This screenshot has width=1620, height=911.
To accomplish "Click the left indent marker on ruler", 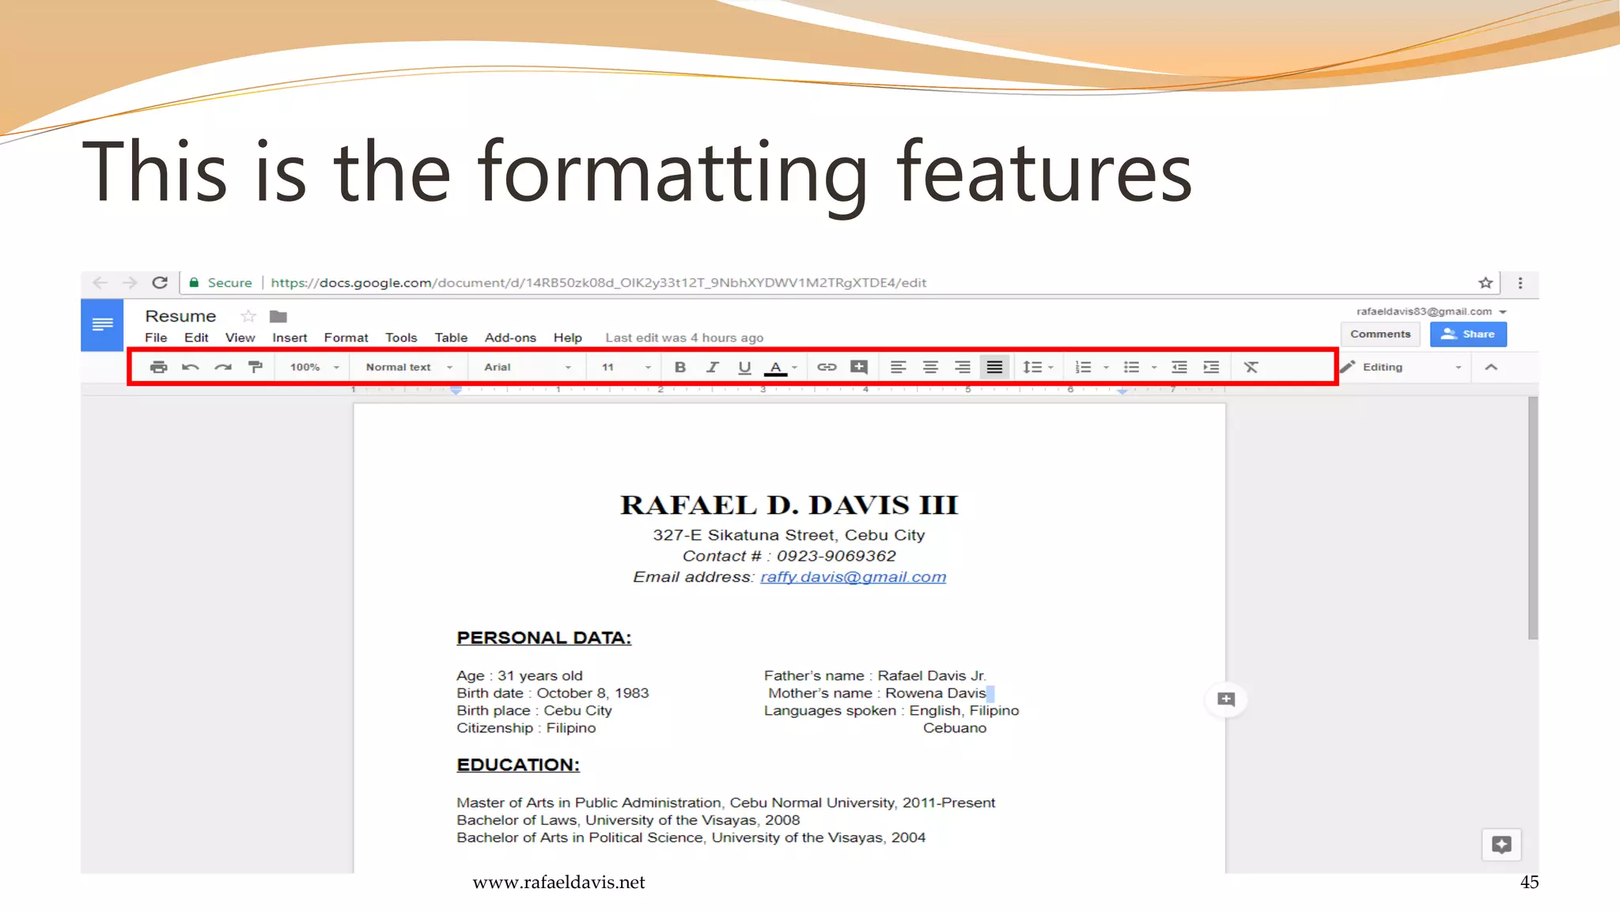I will 456,390.
